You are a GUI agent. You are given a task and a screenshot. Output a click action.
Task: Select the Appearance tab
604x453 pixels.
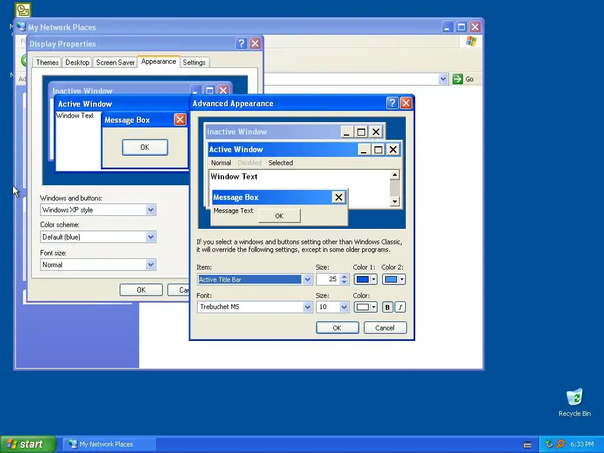[158, 61]
